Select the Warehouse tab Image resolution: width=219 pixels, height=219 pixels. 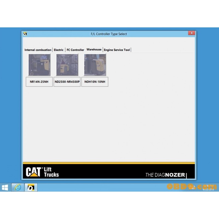pos(94,50)
